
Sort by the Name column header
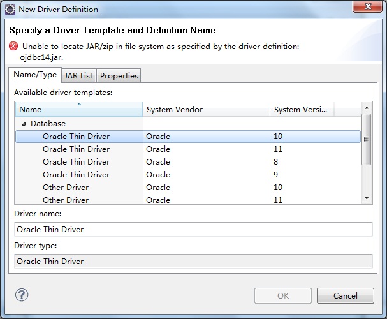[x=79, y=109]
